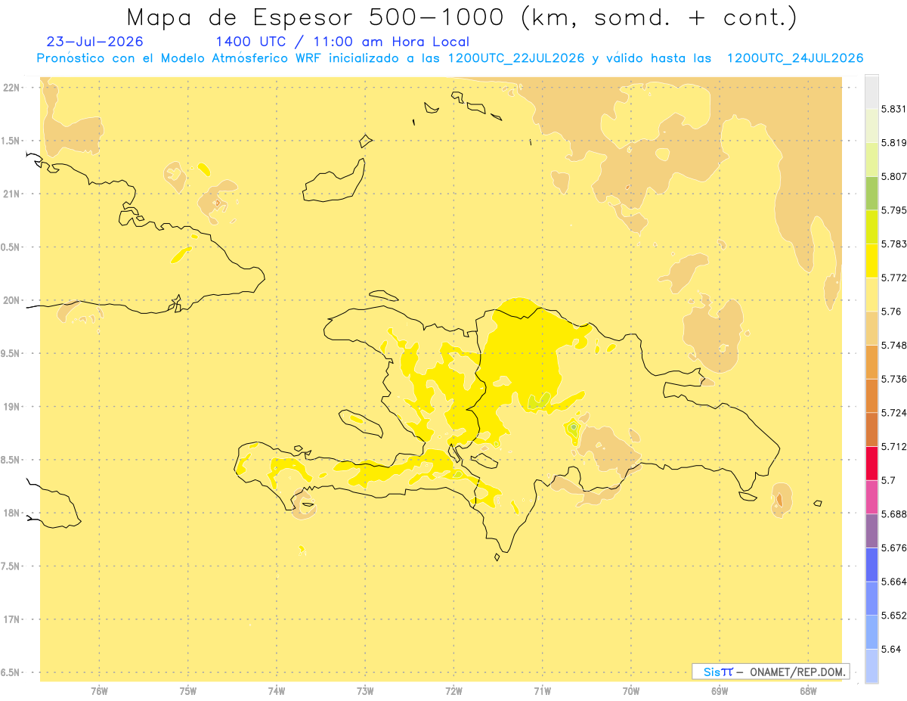The height and width of the screenshot is (701, 907).
Task: Click the time label '1400 UTC / 11:00 am Hora Local'
Action: coord(342,42)
